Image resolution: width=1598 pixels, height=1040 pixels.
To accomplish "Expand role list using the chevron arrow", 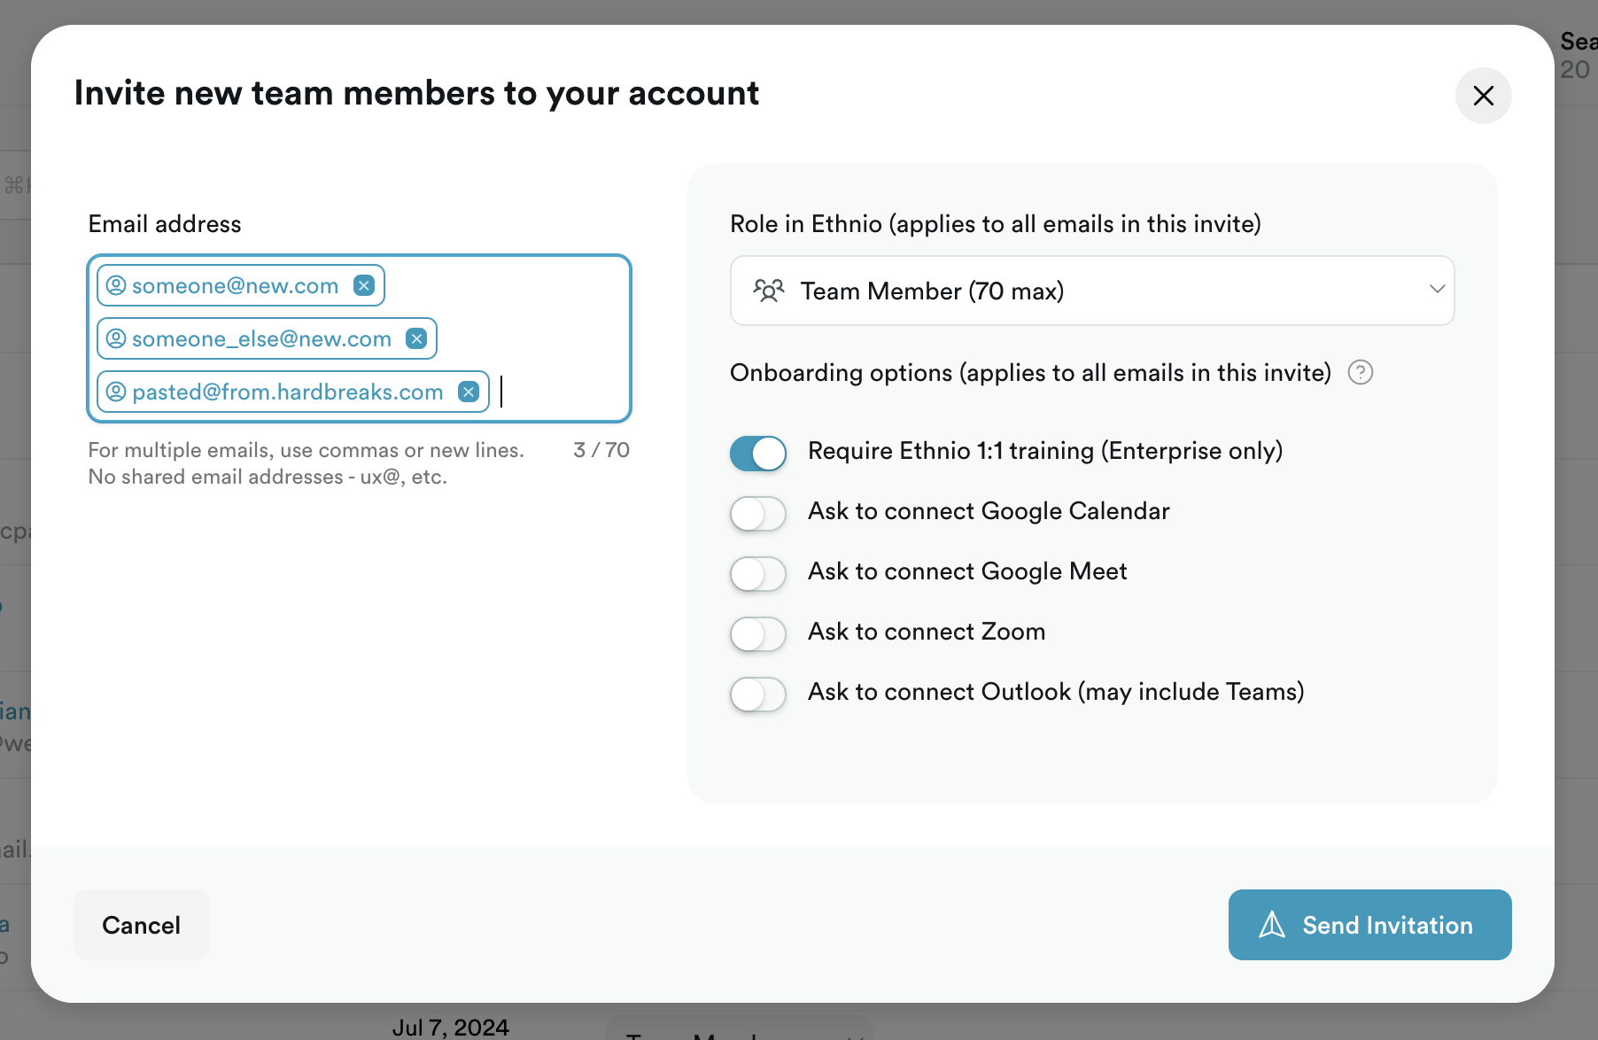I will point(1437,290).
